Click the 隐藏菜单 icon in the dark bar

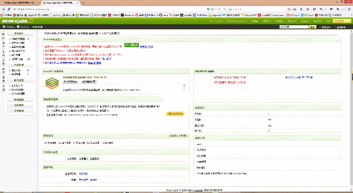coord(4,26)
